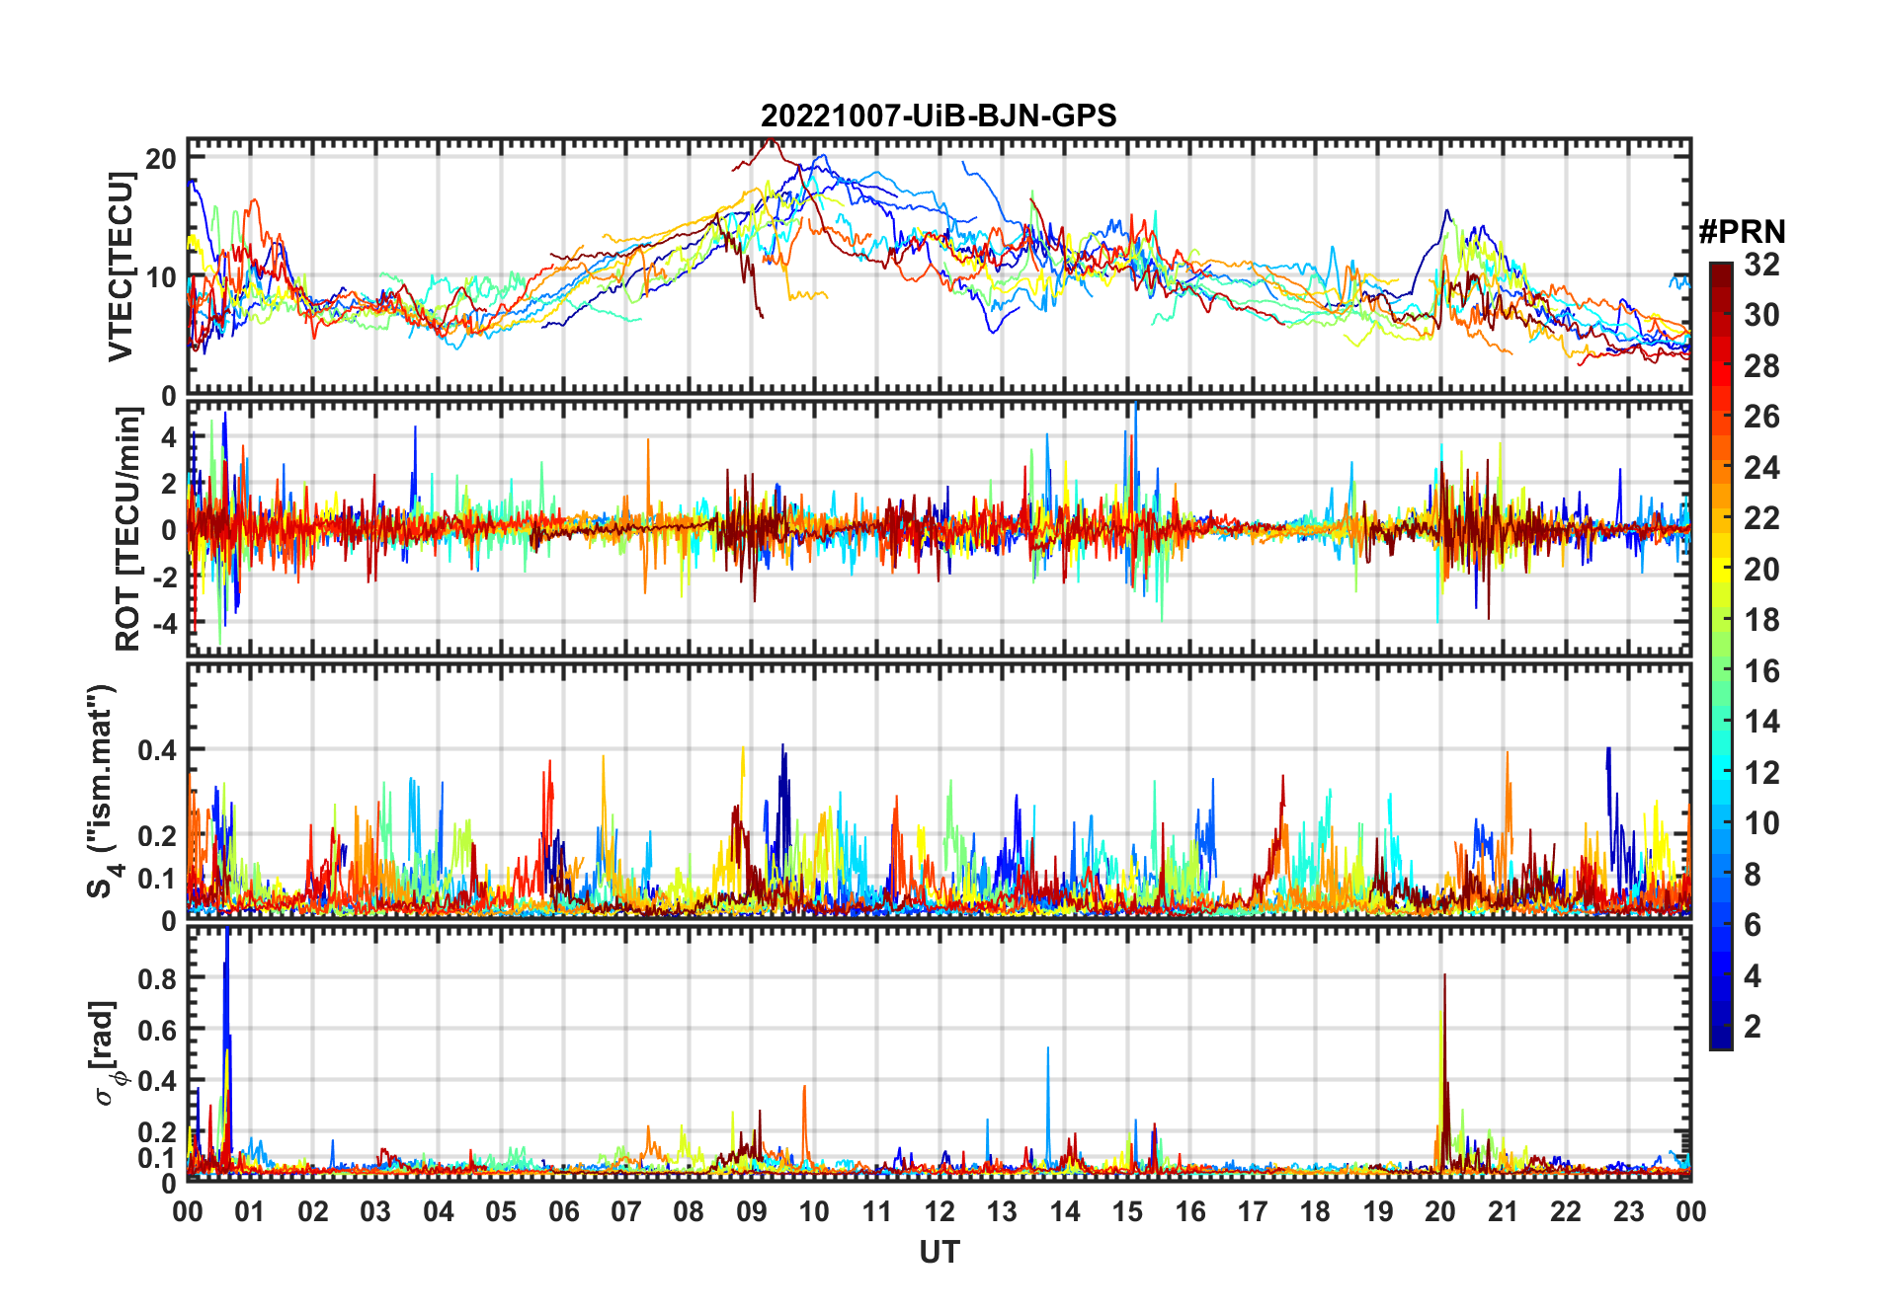Click the S4 axis tick value 0.2
This screenshot has height=1313, width=1879.
tap(158, 835)
